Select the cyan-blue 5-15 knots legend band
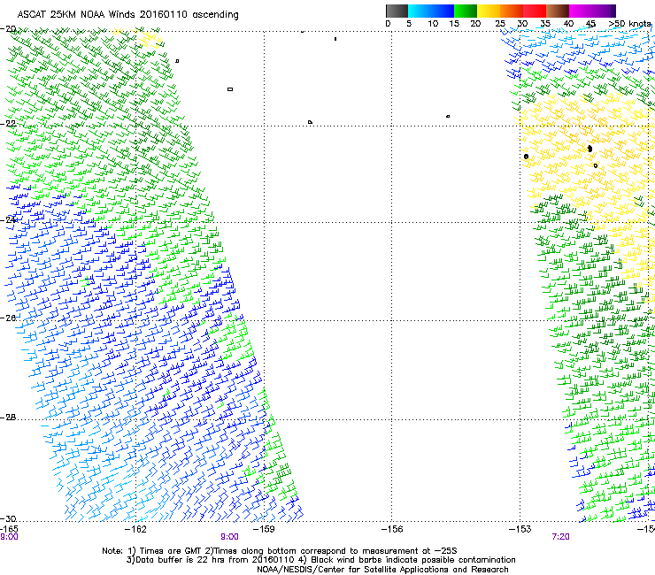This screenshot has height=575, width=655. [431, 11]
